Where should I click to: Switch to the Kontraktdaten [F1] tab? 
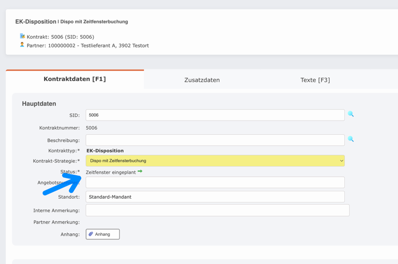75,79
